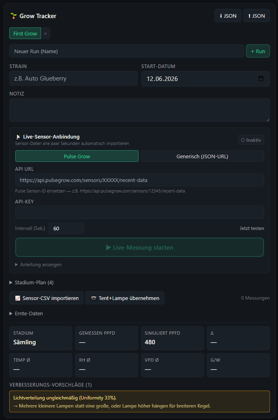
Task: Click the Lichtverteilung ungleichmäßig suggestion box
Action: (x=139, y=401)
